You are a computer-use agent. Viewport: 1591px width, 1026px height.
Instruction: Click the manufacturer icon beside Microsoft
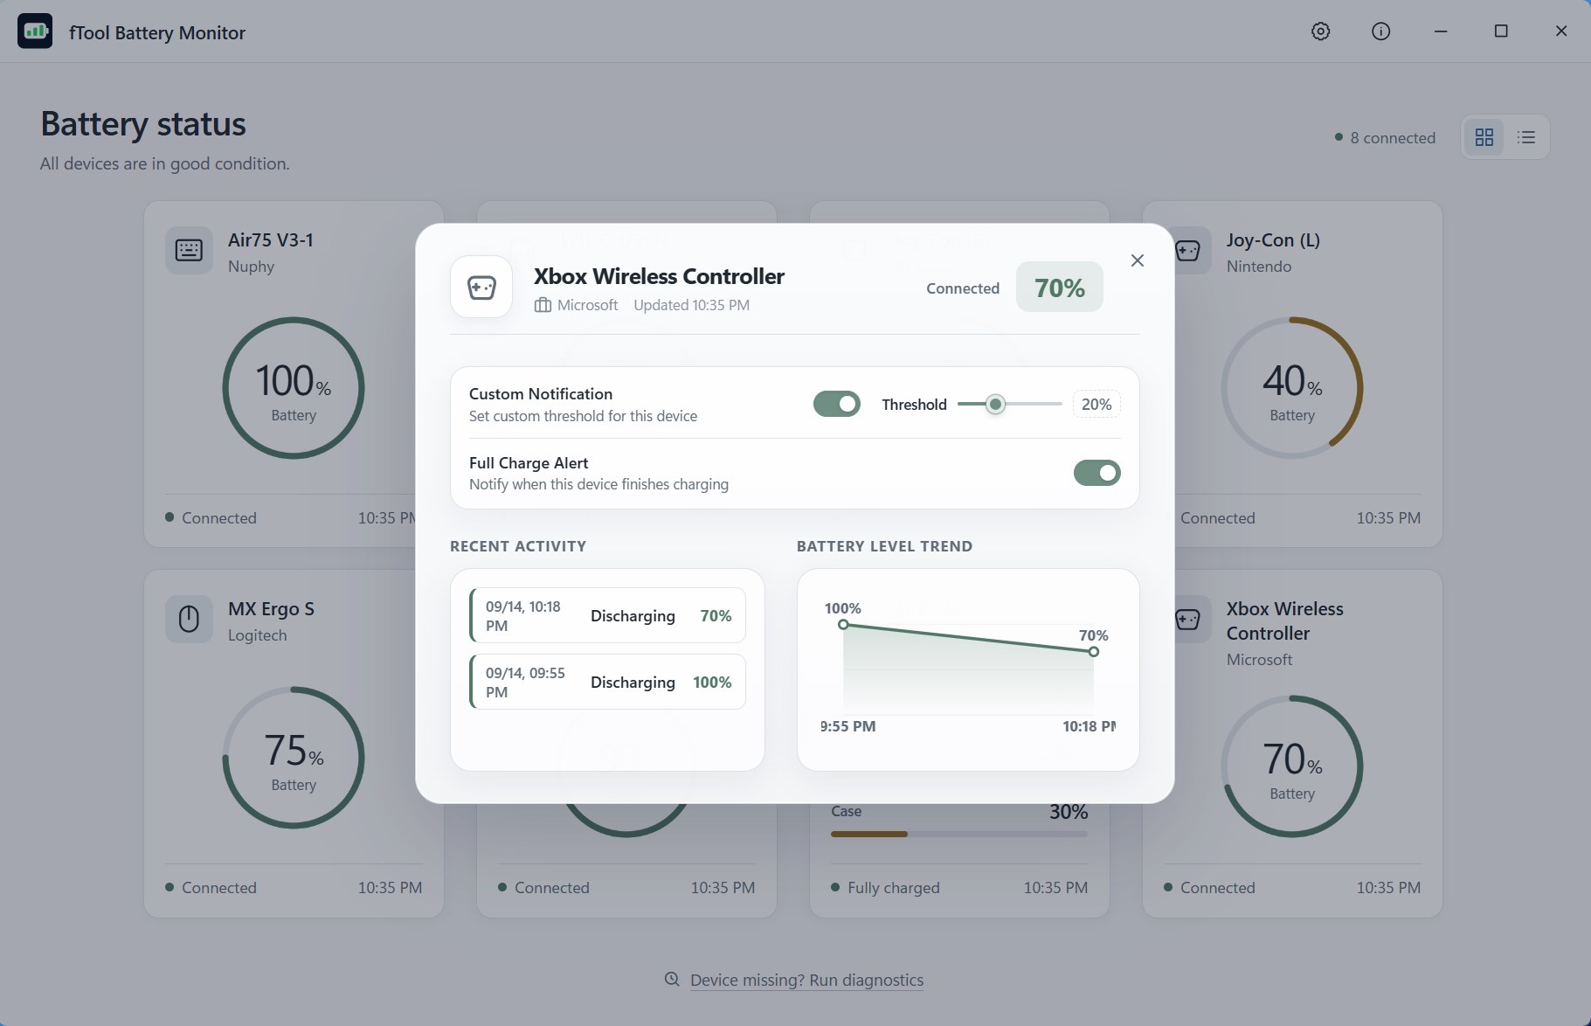[x=543, y=305]
